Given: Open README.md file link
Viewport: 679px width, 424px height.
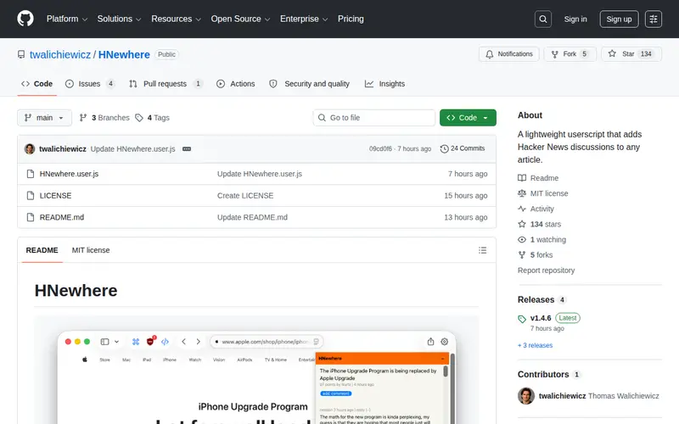Looking at the screenshot, I should point(62,217).
